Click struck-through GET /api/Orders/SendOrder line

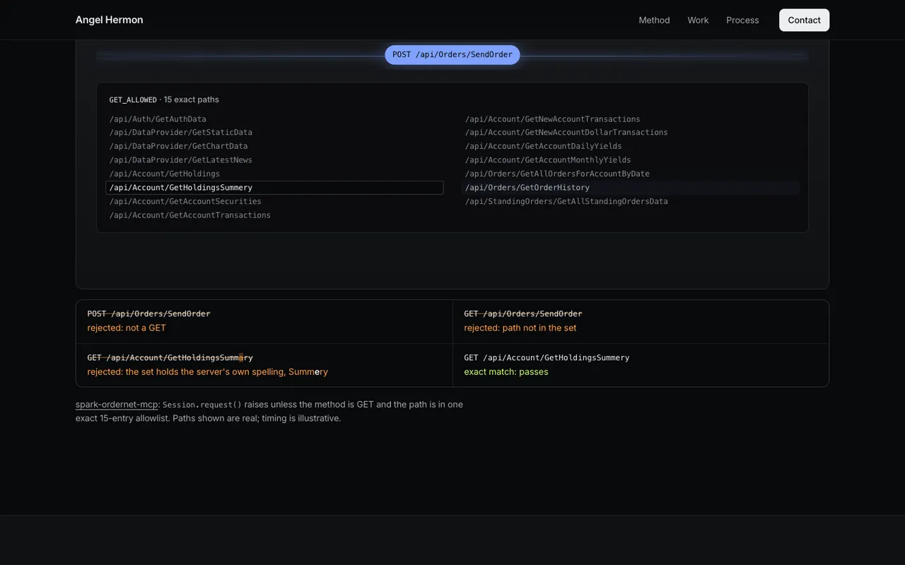pyautogui.click(x=522, y=314)
